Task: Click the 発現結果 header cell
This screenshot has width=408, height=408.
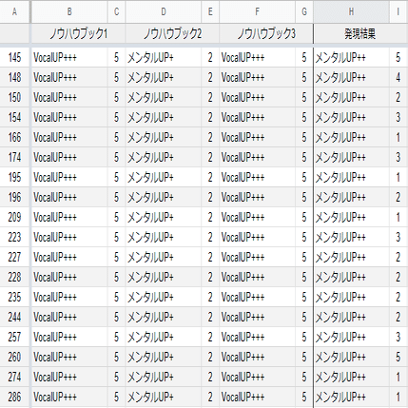Action: pos(360,33)
